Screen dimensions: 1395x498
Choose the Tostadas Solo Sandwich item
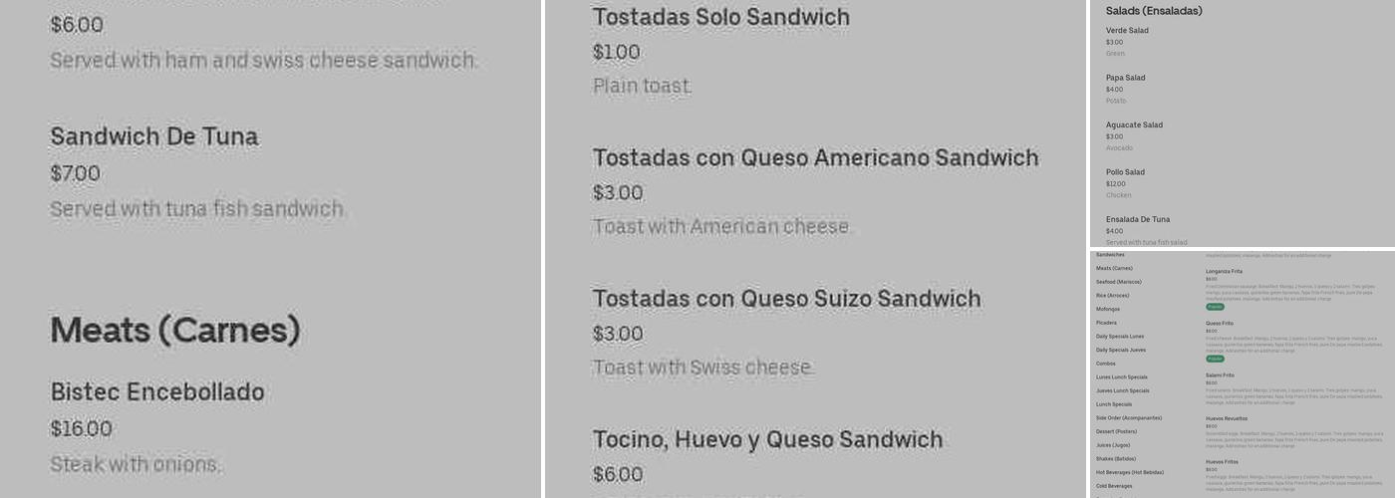point(720,18)
